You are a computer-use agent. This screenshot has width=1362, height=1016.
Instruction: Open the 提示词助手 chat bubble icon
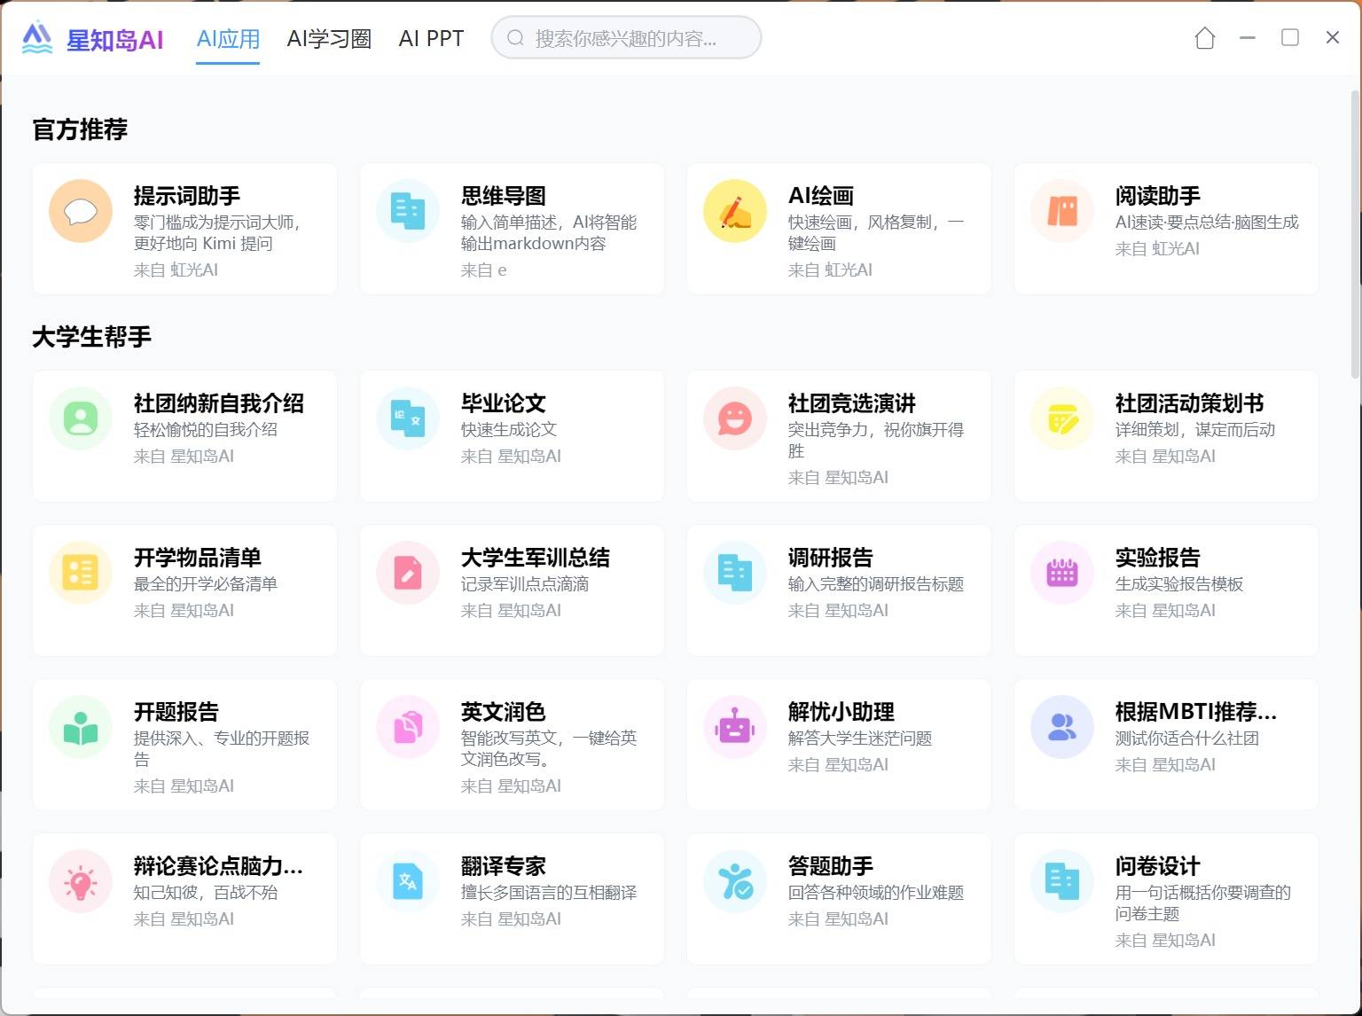click(x=81, y=211)
